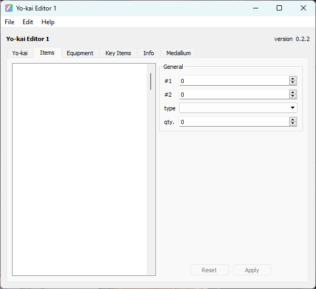The width and height of the screenshot is (316, 289).
Task: Close the Yo-kai Editor window
Action: (303, 8)
